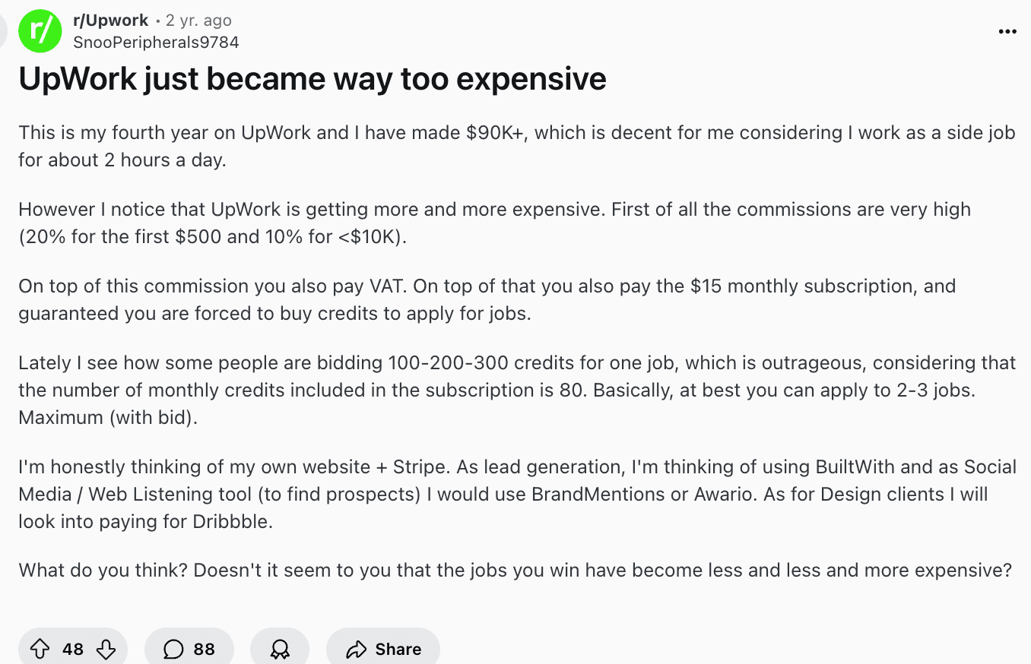Visit the r/Upwork community link

point(110,21)
